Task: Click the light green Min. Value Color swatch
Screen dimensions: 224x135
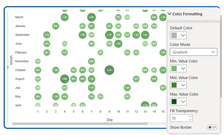Action: [x=174, y=68]
